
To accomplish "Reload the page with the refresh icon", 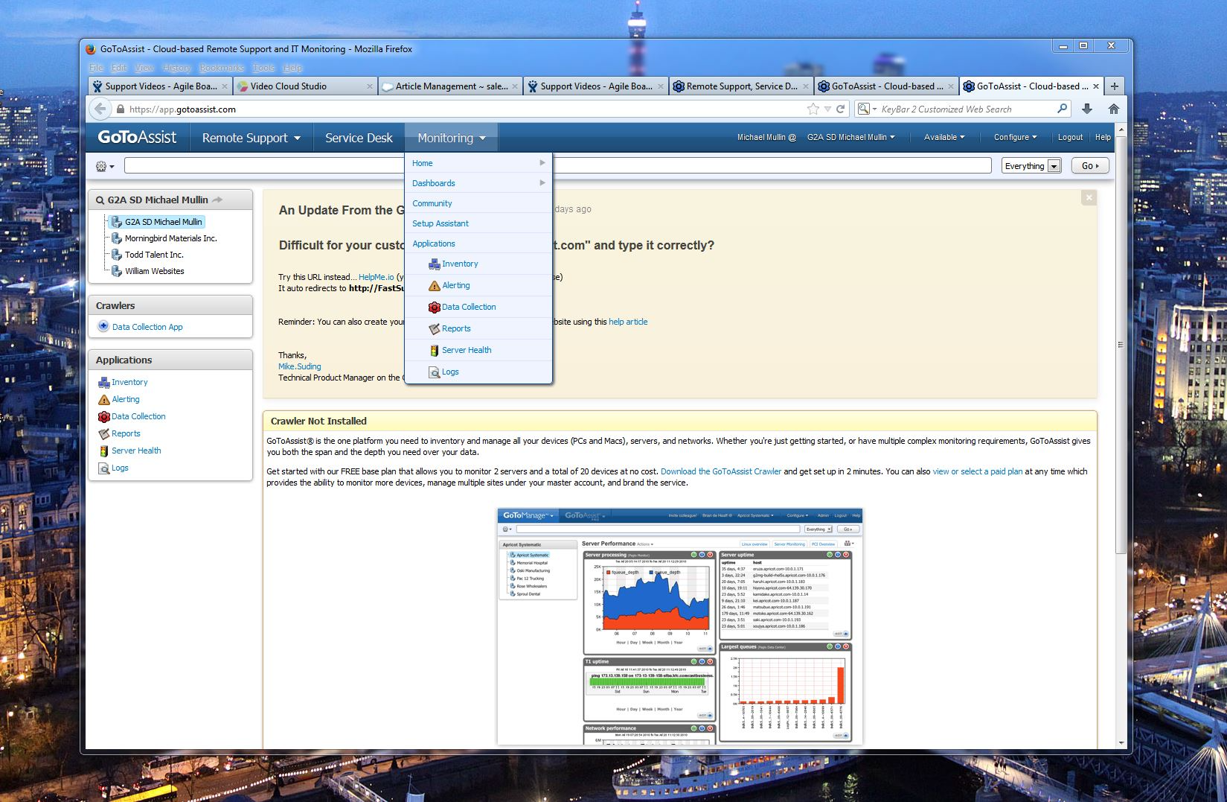I will tap(840, 109).
